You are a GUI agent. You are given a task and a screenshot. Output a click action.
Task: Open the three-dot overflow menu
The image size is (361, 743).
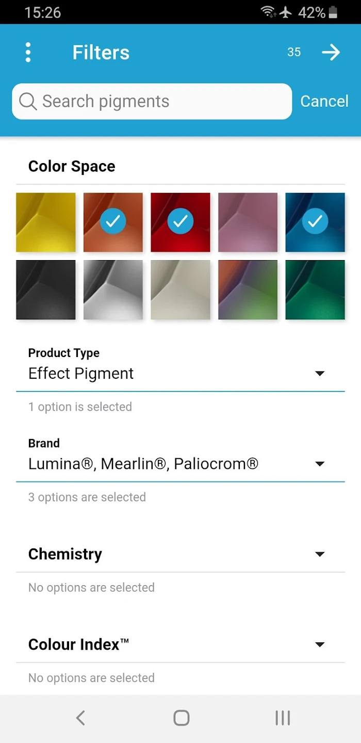(x=28, y=52)
